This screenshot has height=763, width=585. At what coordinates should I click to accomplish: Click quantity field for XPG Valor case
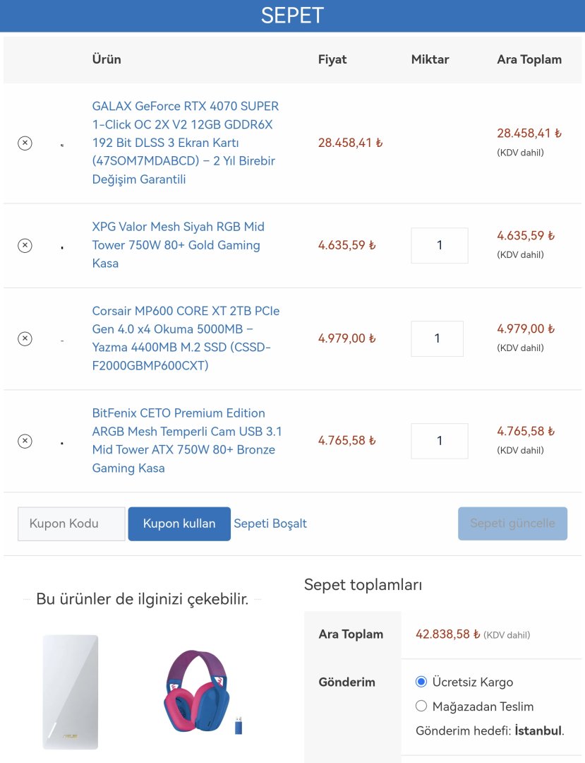(440, 245)
